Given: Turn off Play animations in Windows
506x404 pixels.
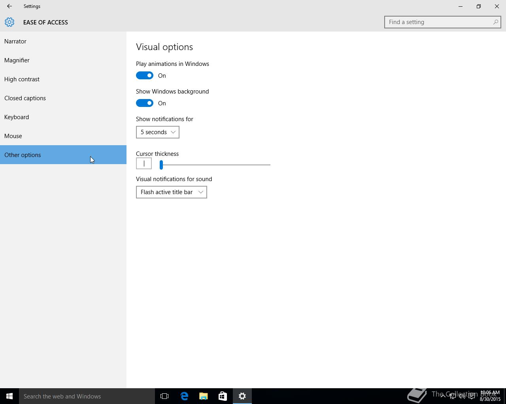Looking at the screenshot, I should 145,75.
